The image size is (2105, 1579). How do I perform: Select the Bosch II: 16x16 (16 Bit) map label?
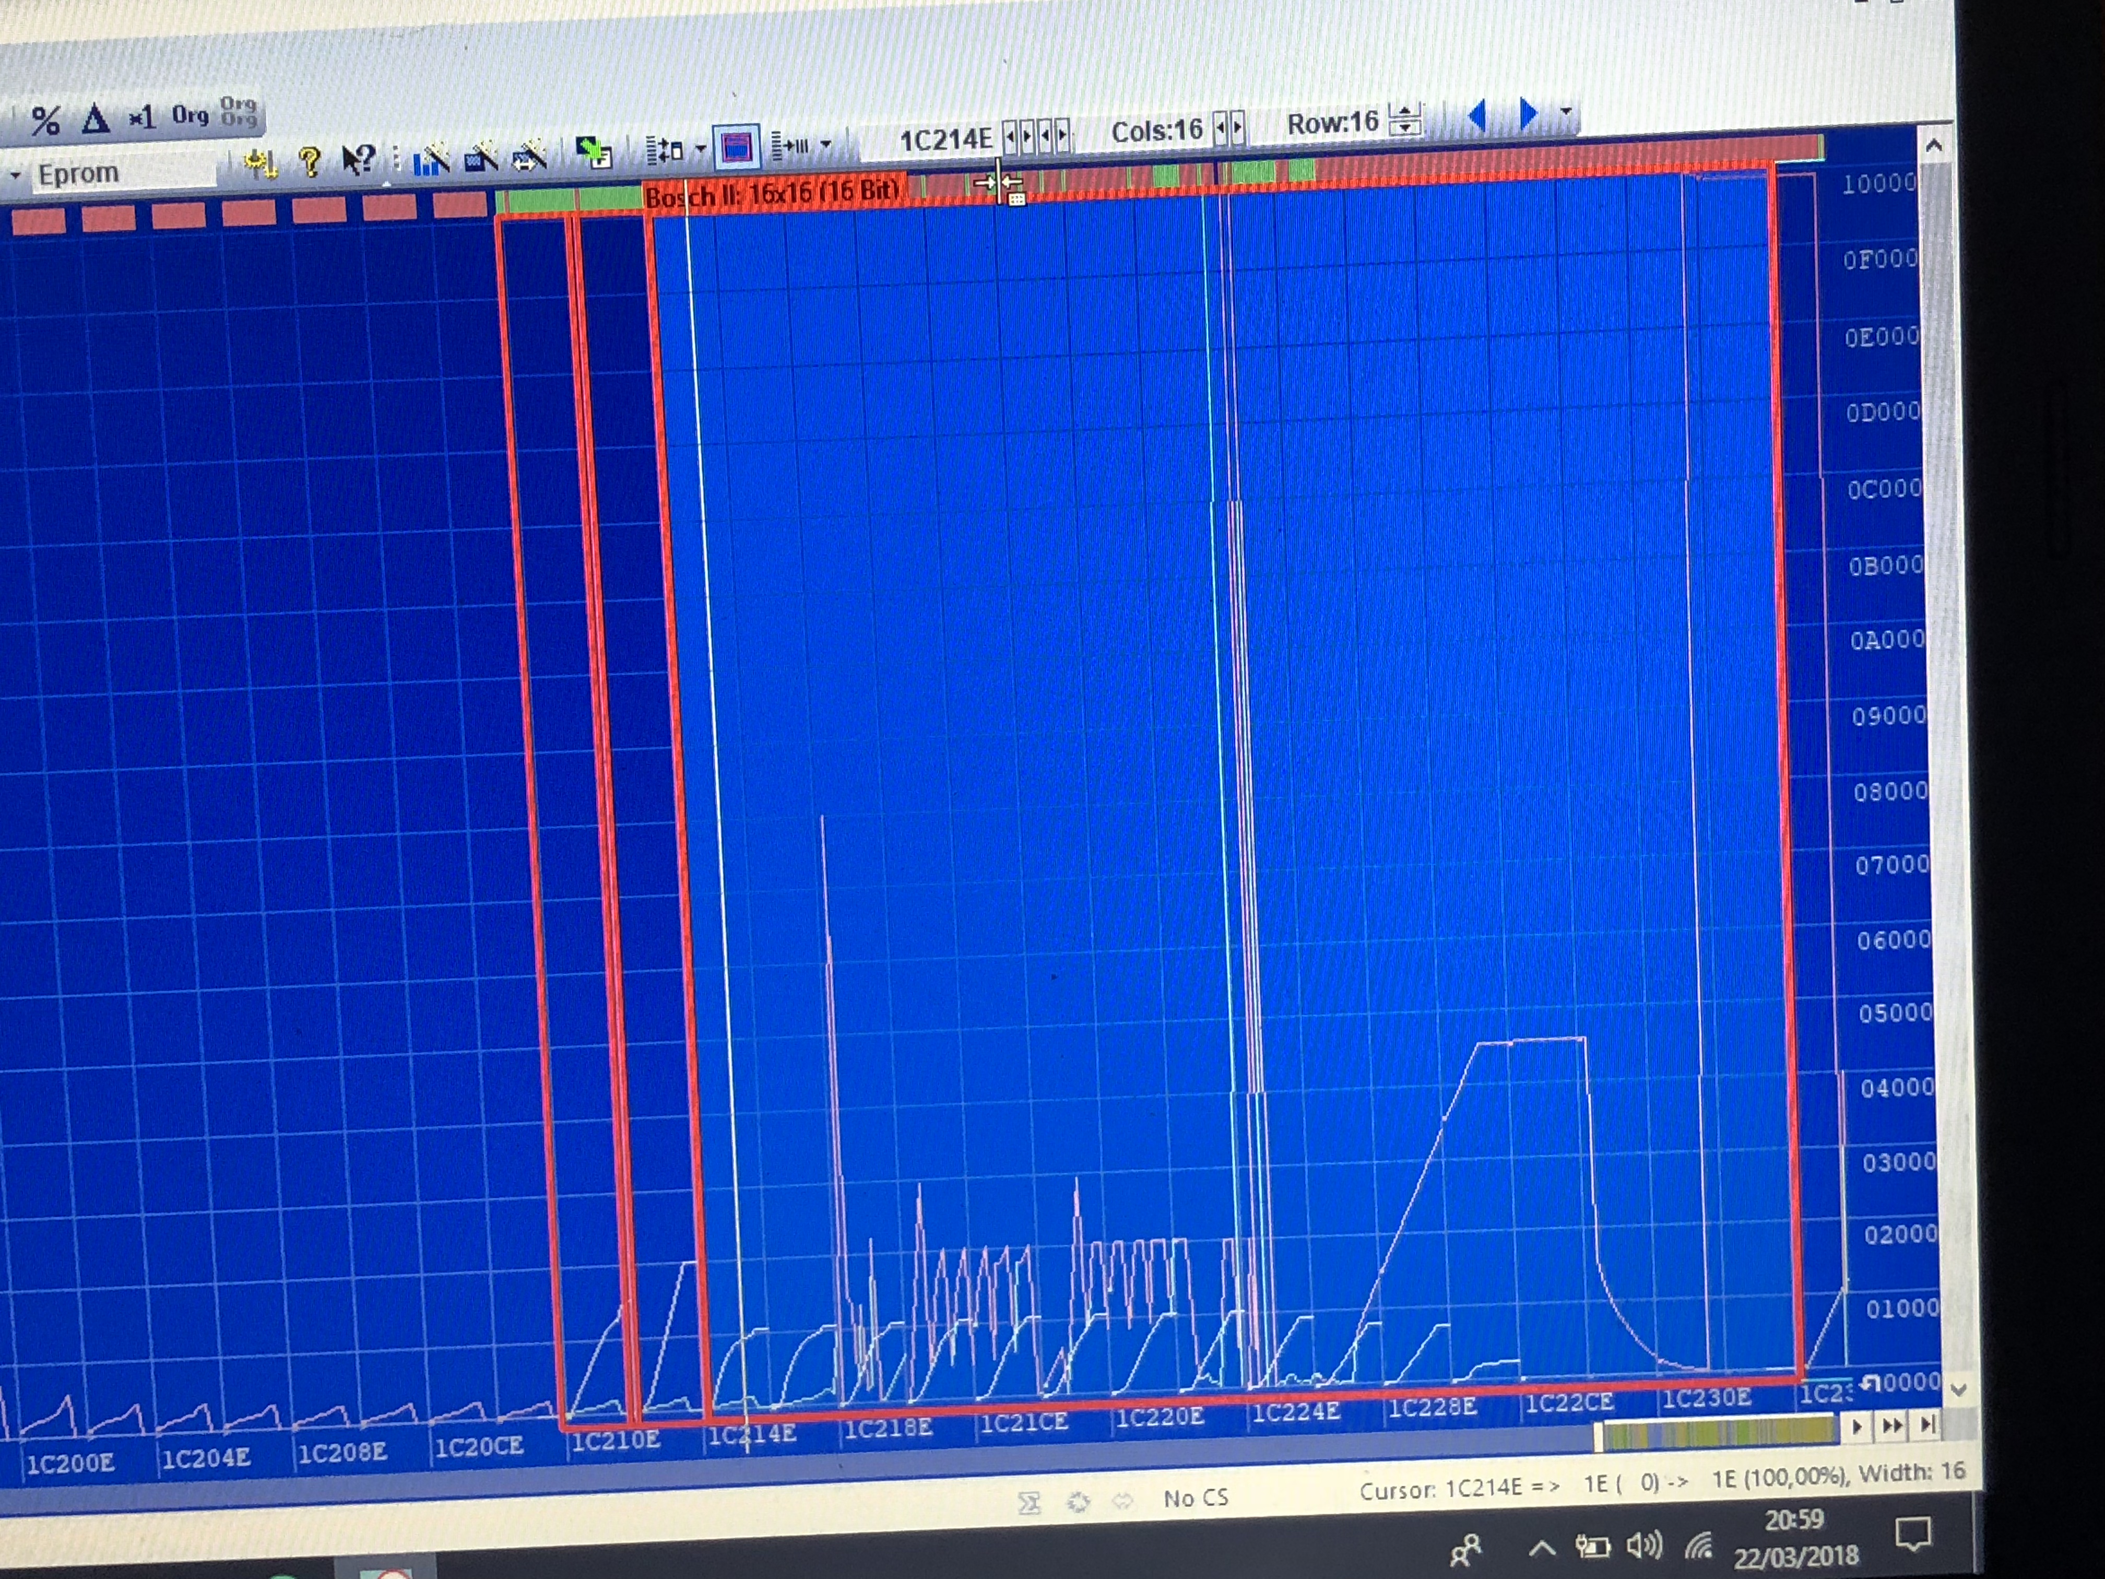click(x=772, y=194)
